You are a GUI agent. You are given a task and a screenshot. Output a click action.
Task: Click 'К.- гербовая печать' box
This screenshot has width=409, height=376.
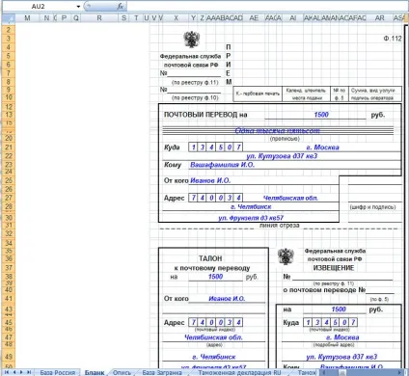click(258, 94)
